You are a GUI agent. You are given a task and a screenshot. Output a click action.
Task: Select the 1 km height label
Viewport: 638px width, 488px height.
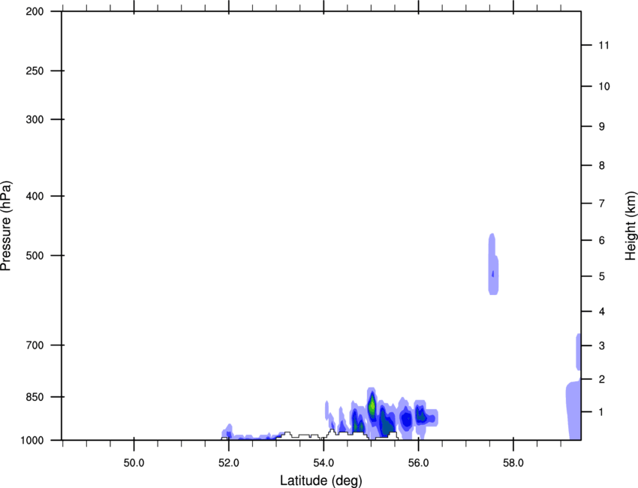[x=600, y=412]
